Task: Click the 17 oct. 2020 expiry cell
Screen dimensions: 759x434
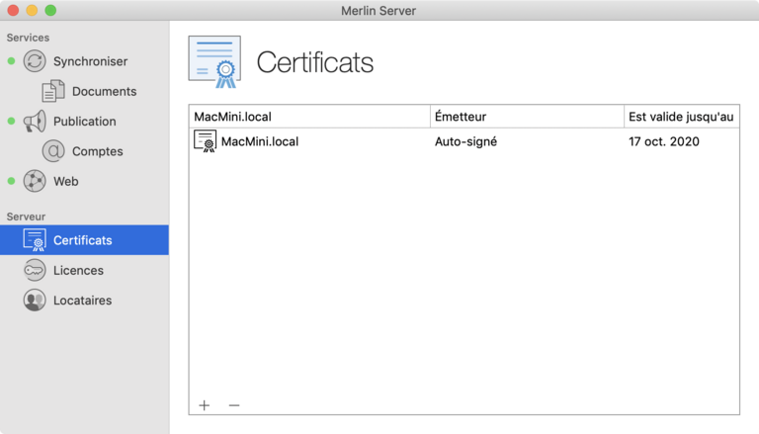Action: point(664,142)
